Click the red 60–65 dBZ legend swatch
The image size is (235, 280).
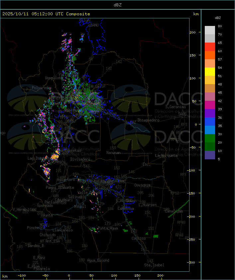click(210, 47)
